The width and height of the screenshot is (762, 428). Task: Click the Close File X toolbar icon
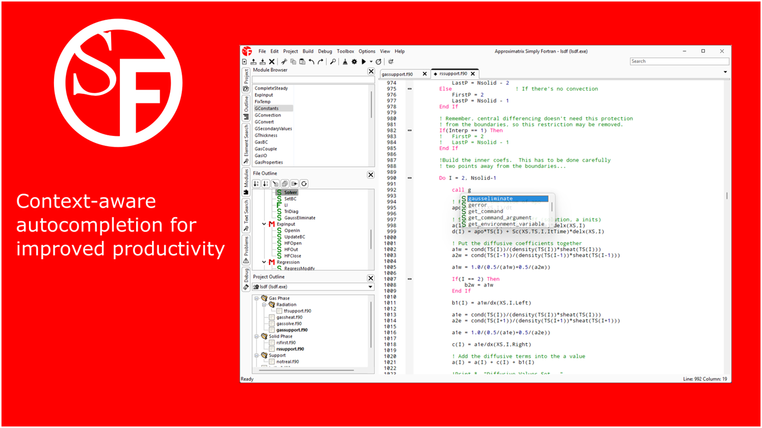[272, 61]
